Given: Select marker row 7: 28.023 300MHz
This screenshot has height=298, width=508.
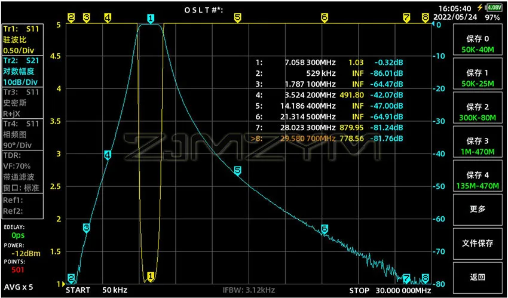Looking at the screenshot, I should click(329, 127).
